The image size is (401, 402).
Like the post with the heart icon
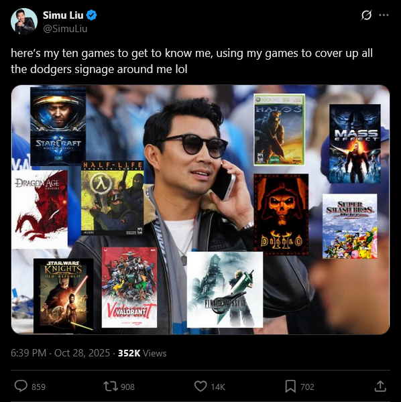(200, 386)
